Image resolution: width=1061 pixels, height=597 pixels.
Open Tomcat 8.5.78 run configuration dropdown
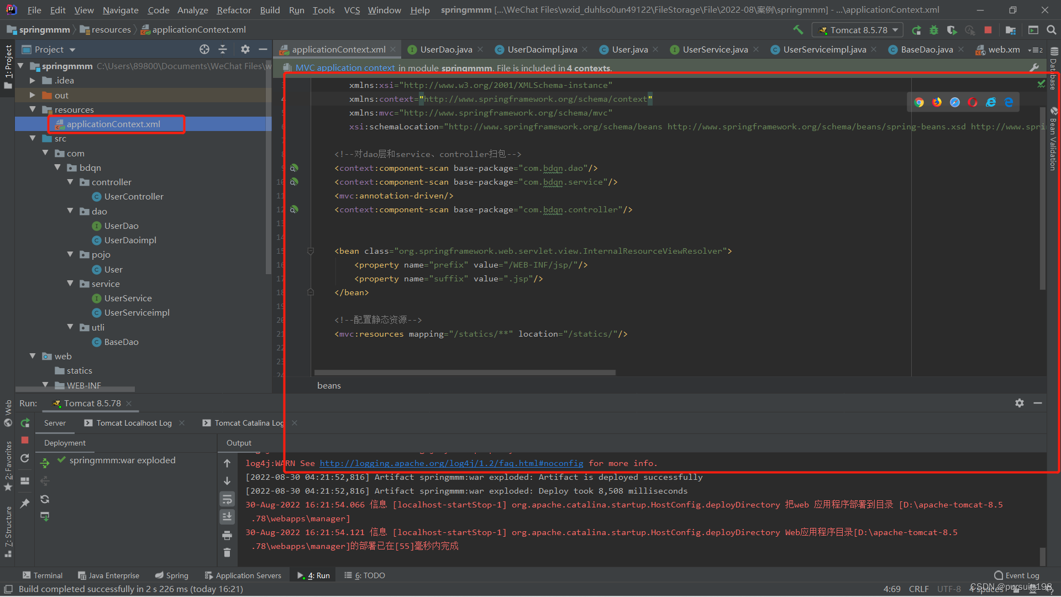click(858, 30)
